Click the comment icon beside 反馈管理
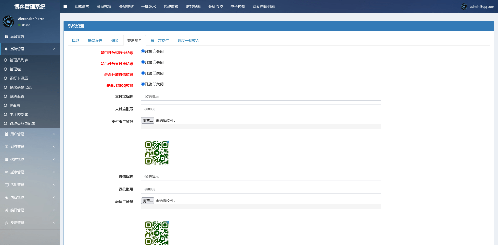498x245 pixels. 6,223
